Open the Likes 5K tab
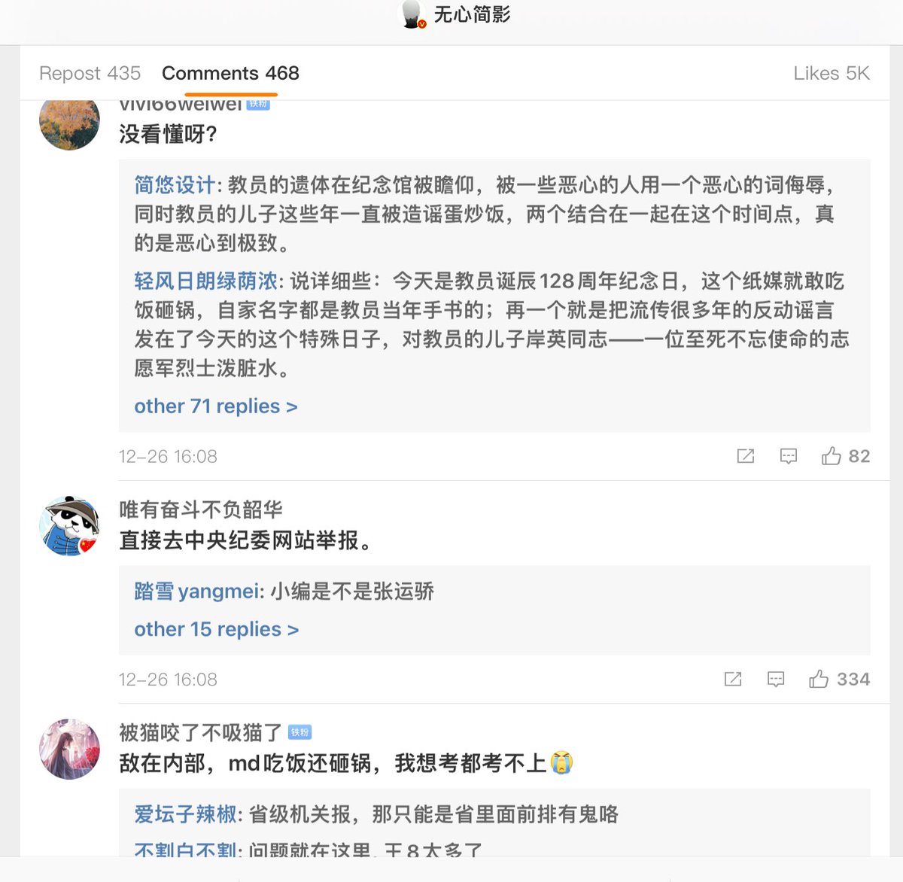This screenshot has height=882, width=903. pos(831,73)
